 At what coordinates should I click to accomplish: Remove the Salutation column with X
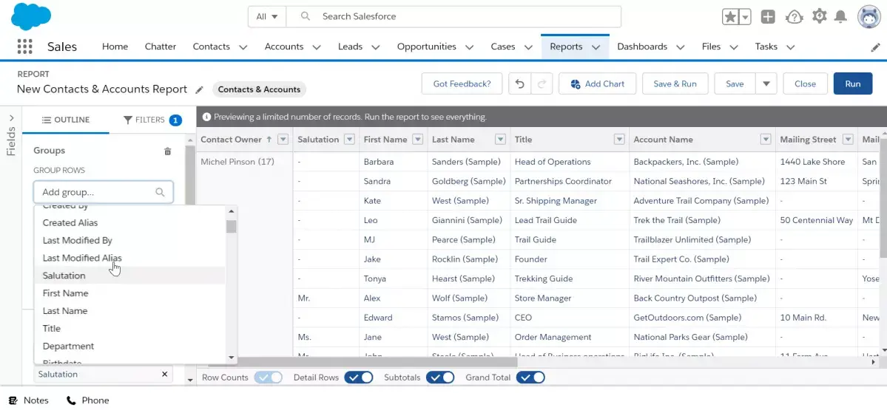(x=165, y=374)
